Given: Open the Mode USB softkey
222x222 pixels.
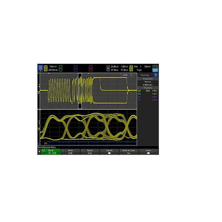Looking at the screenshot, I should pyautogui.click(x=70, y=152).
